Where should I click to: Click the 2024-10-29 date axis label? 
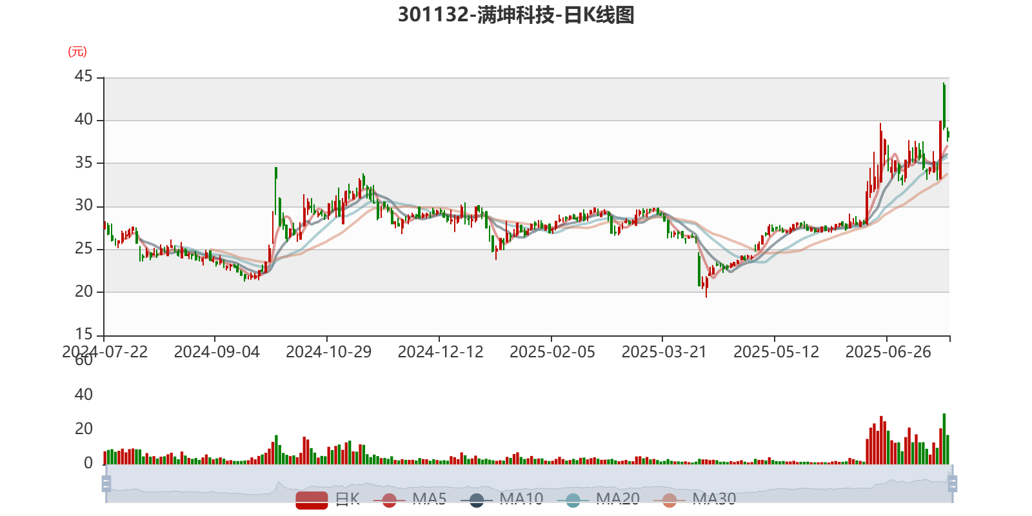tap(328, 352)
